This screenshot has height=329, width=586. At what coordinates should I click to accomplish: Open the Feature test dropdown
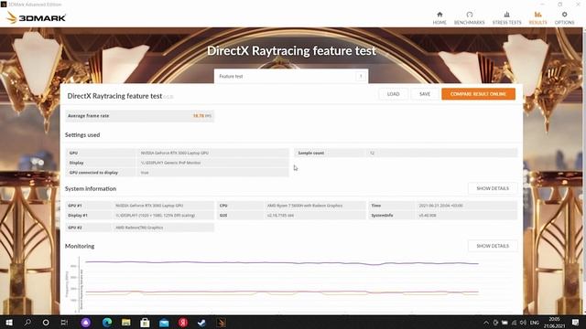pyautogui.click(x=291, y=76)
